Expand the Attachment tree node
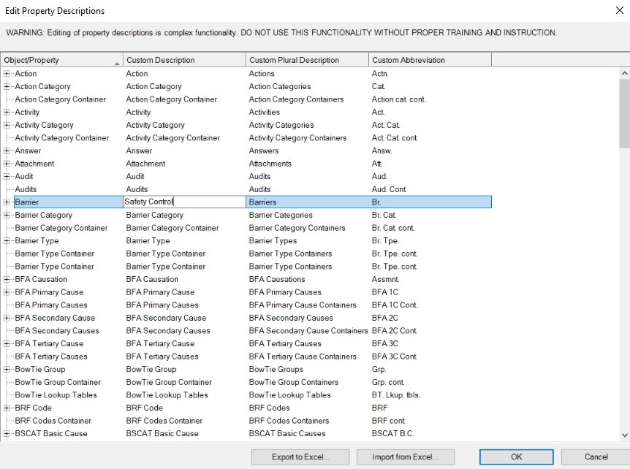The height and width of the screenshot is (469, 630). [7, 164]
